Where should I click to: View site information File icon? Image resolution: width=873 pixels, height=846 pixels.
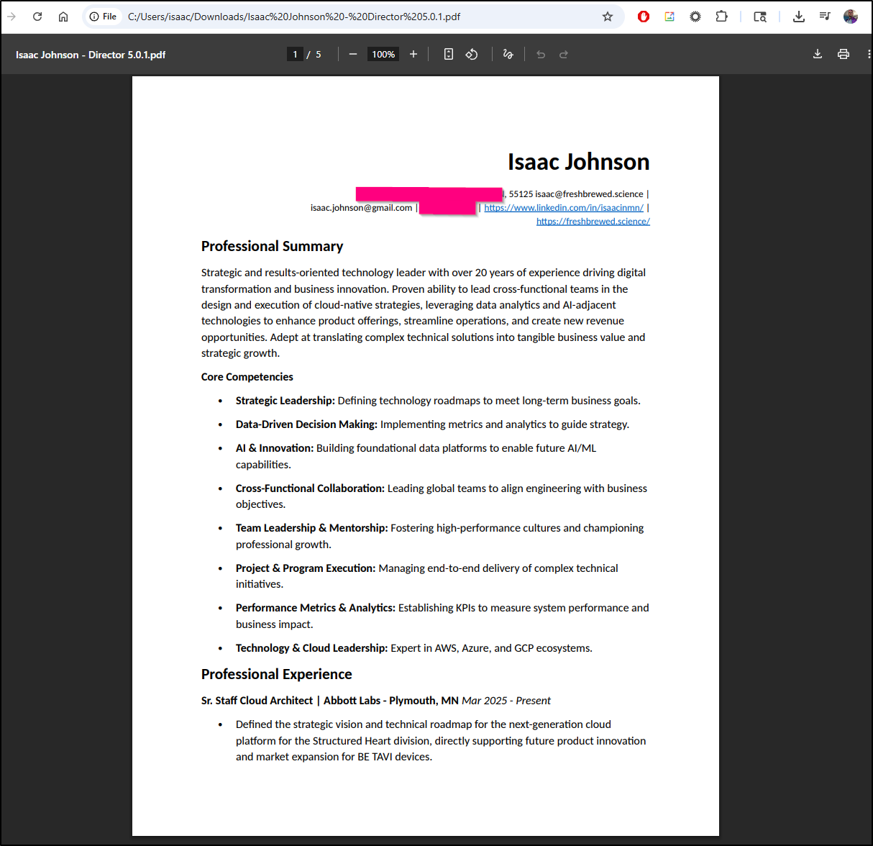103,17
